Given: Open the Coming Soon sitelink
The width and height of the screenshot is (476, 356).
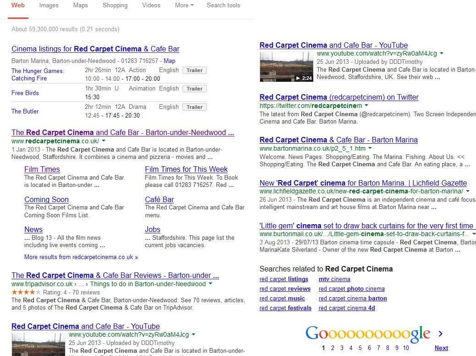Looking at the screenshot, I should pyautogui.click(x=46, y=199).
